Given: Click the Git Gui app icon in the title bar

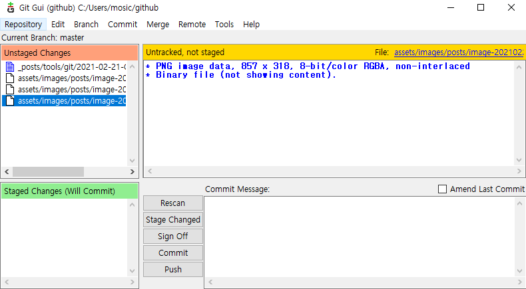Looking at the screenshot, I should click(x=11, y=7).
